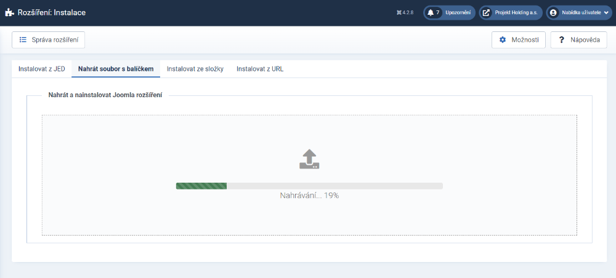
Task: Click the list icon beside Správa rozšíření
Action: [x=23, y=40]
